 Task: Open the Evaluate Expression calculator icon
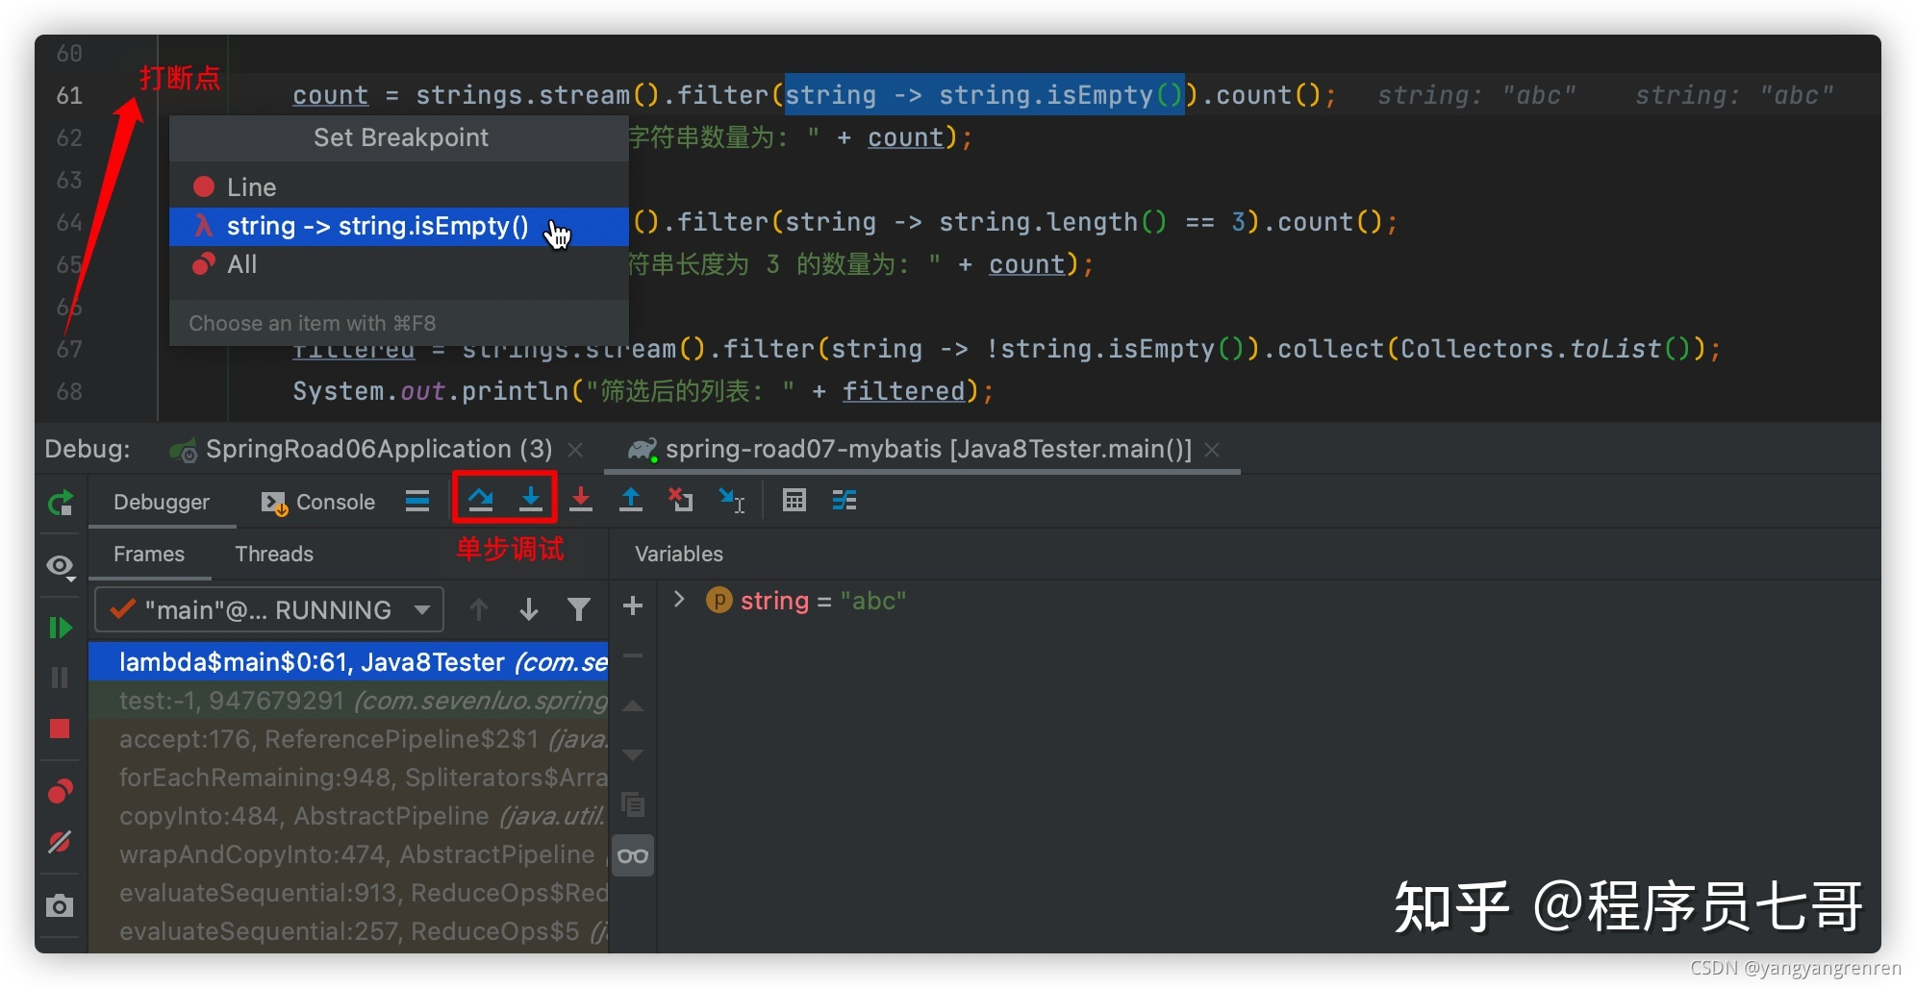click(x=794, y=500)
